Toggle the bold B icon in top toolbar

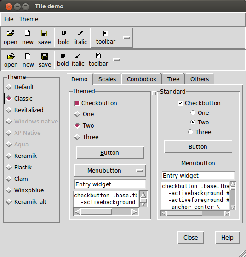coord(64,33)
